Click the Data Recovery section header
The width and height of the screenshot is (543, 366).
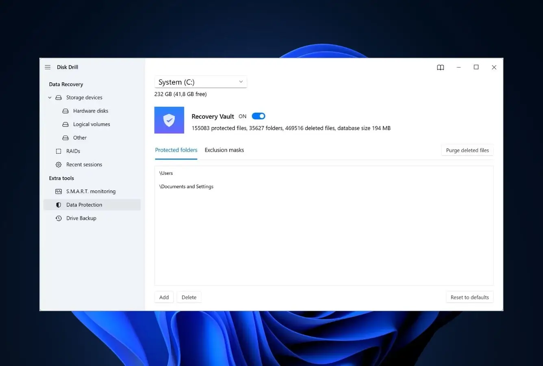[66, 84]
